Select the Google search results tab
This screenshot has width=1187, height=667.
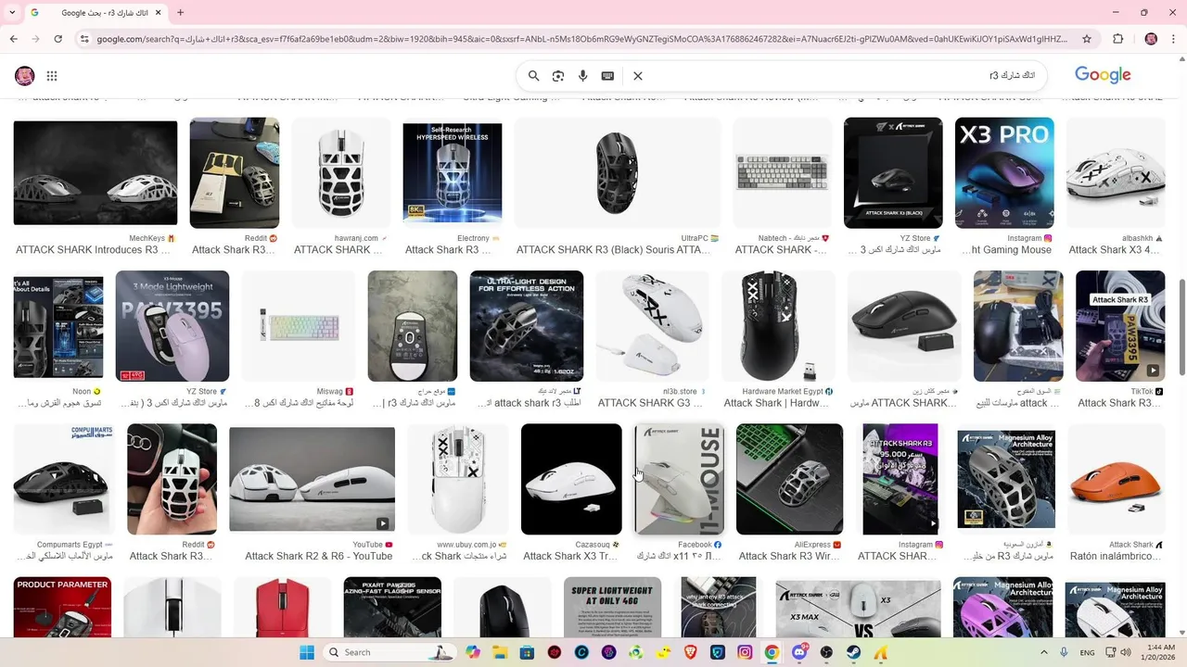click(96, 12)
